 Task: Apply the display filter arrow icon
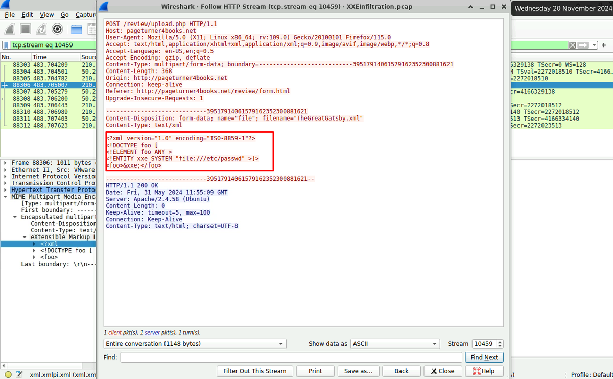pos(583,45)
